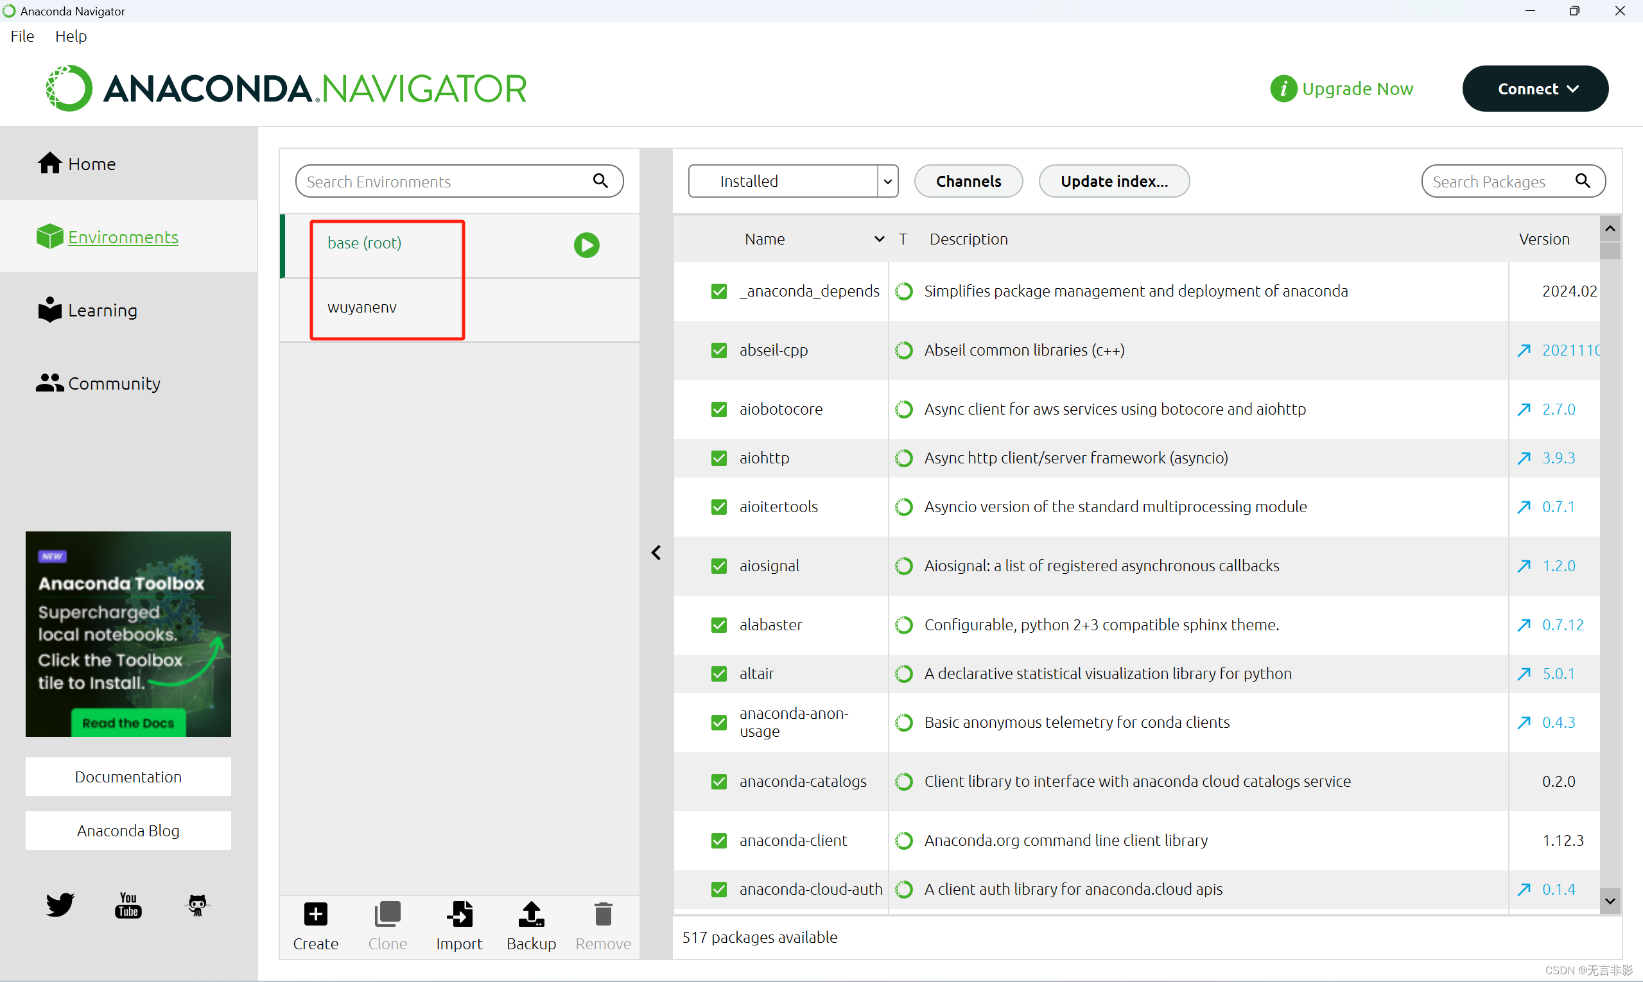Open the GitHub icon link
This screenshot has width=1643, height=982.
[x=197, y=904]
